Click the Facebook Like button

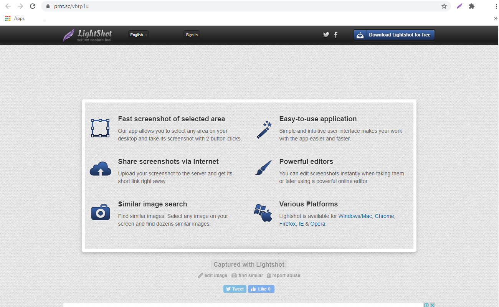(261, 289)
